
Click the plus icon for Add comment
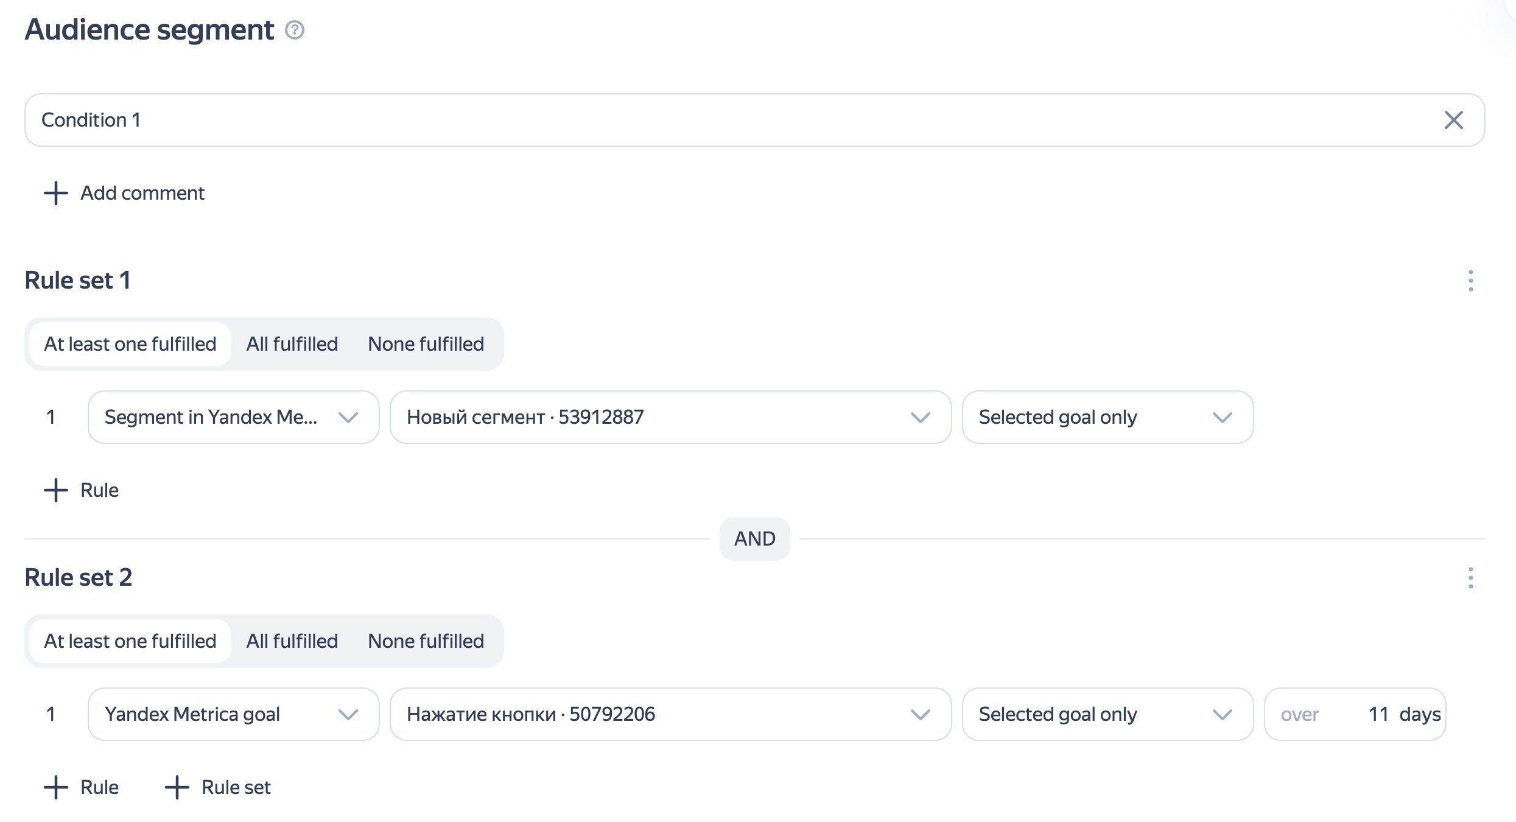click(56, 193)
